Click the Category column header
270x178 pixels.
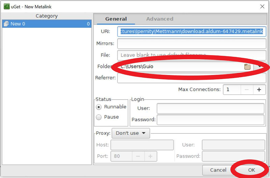(x=47, y=16)
